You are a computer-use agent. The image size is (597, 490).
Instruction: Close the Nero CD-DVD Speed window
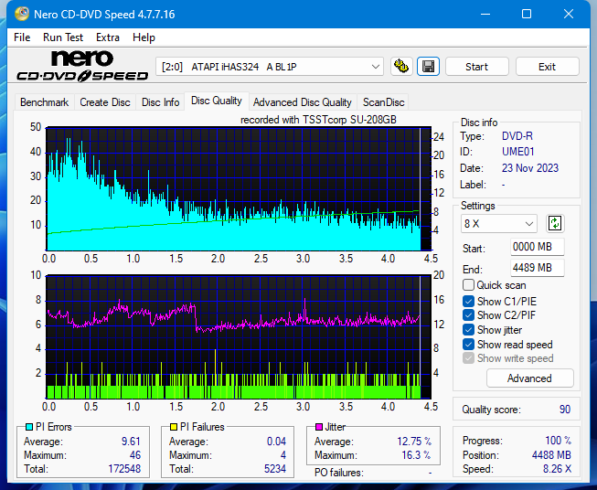coord(569,14)
